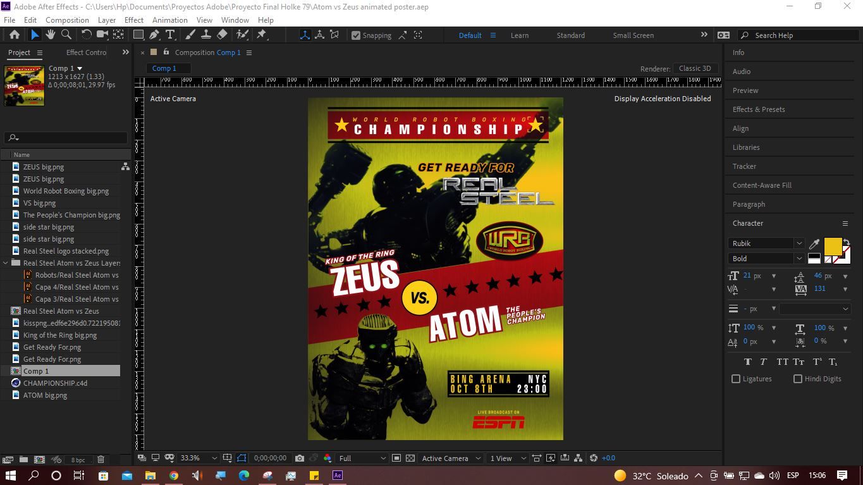863x485 pixels.
Task: Set black and white swatch colors
Action: click(x=814, y=259)
